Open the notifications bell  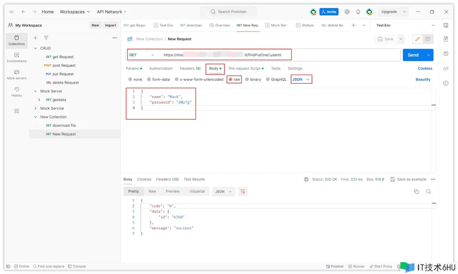[x=358, y=12]
